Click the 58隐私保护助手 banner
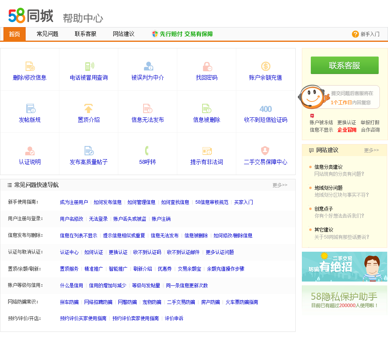Image resolution: width=388 pixels, height=352 pixels. [345, 300]
